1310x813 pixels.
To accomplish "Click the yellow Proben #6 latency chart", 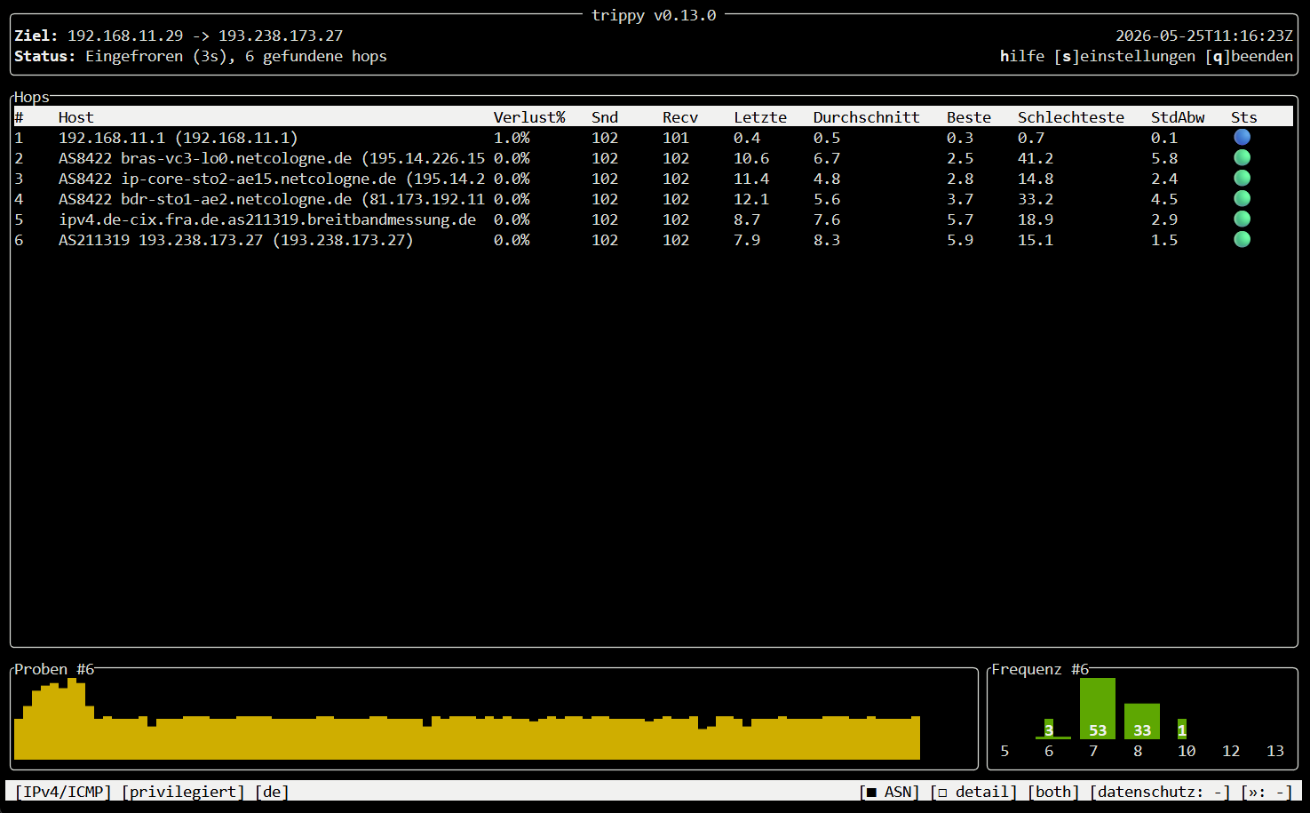I will click(467, 720).
